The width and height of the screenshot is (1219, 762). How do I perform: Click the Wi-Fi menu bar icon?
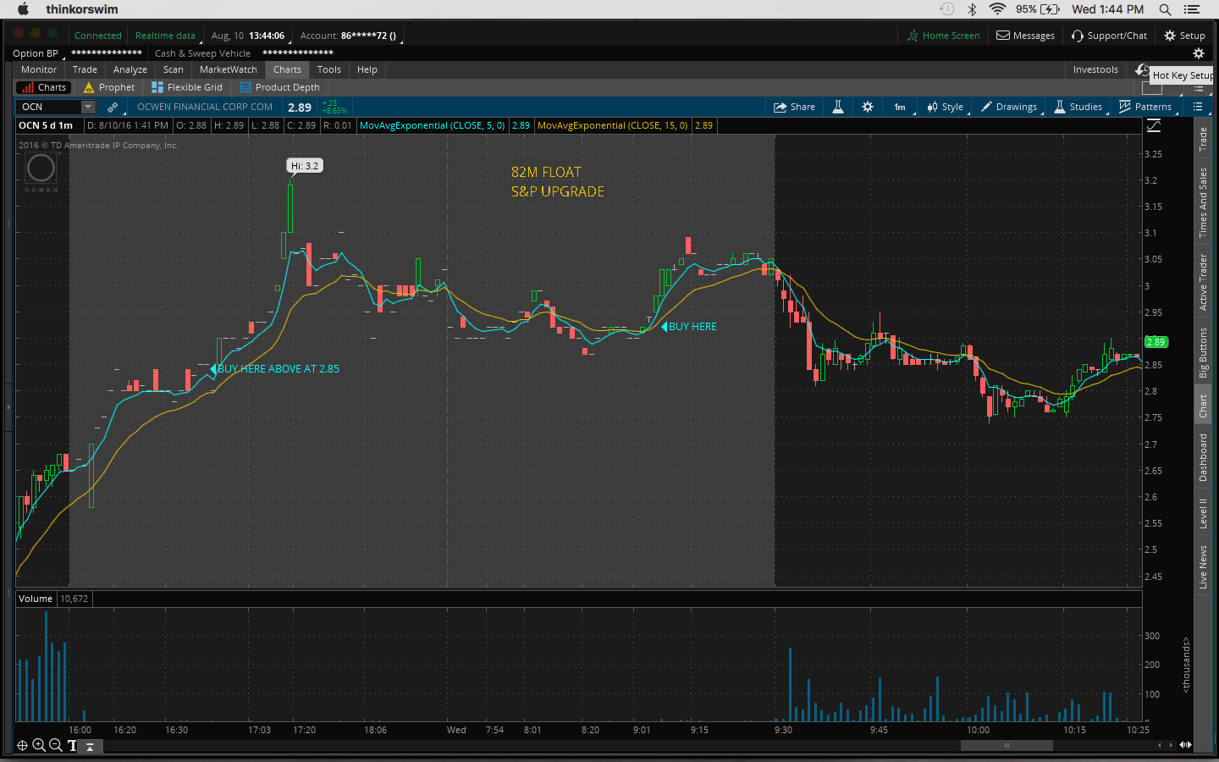[997, 9]
